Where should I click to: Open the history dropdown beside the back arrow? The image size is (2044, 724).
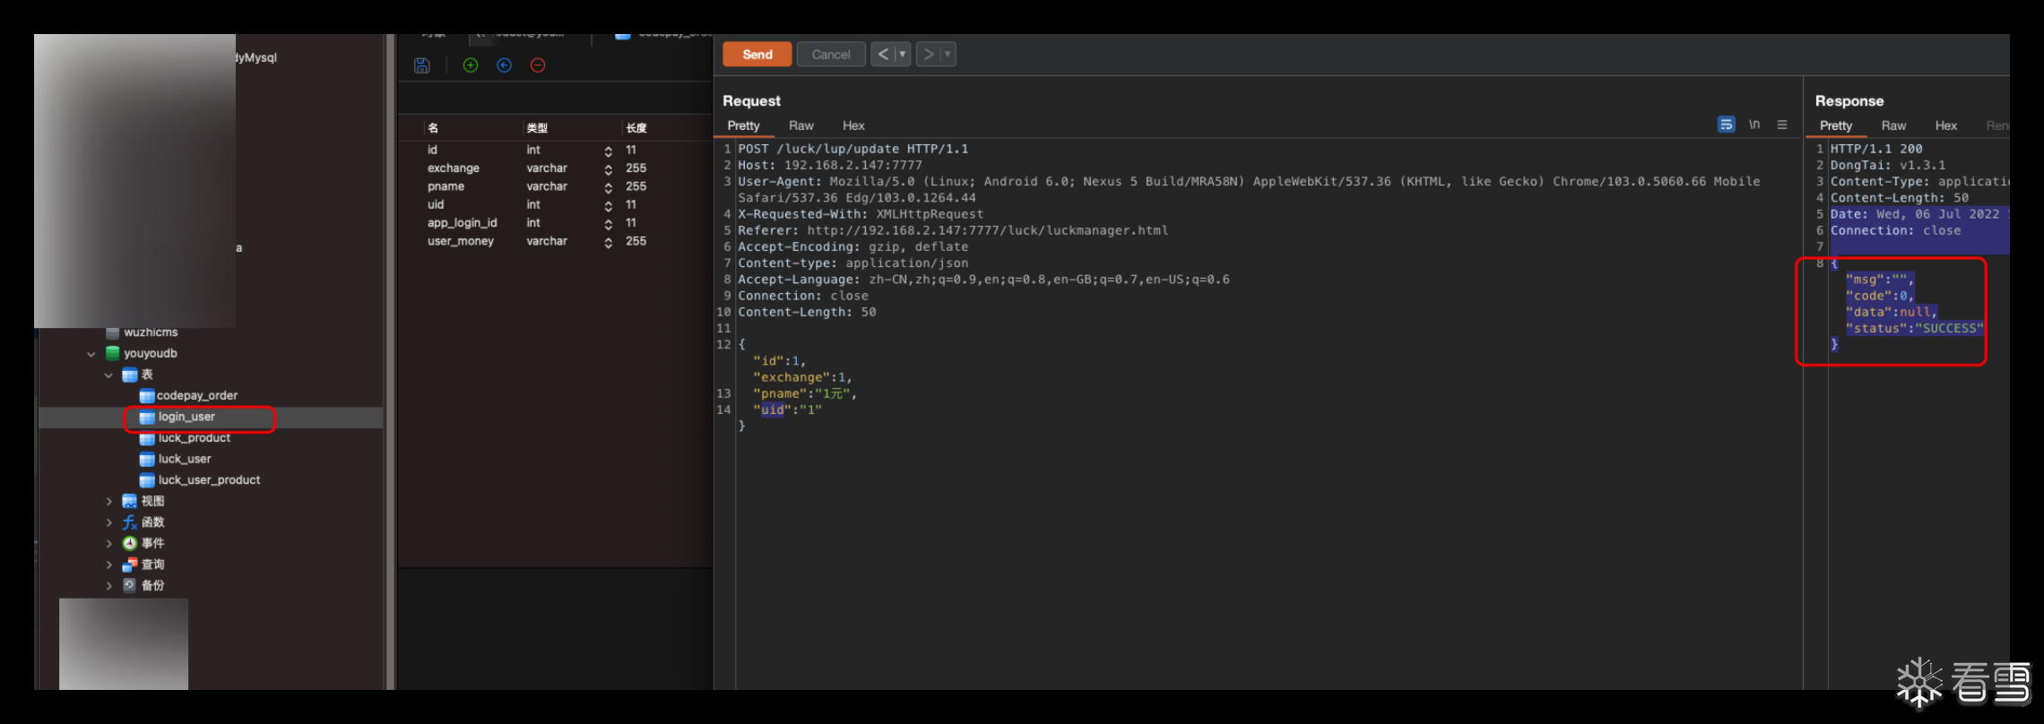(903, 55)
